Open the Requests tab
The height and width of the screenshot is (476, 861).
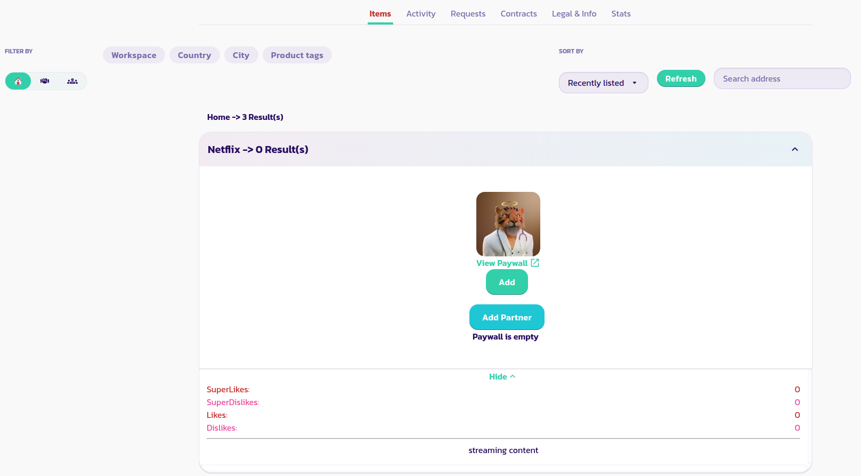468,14
